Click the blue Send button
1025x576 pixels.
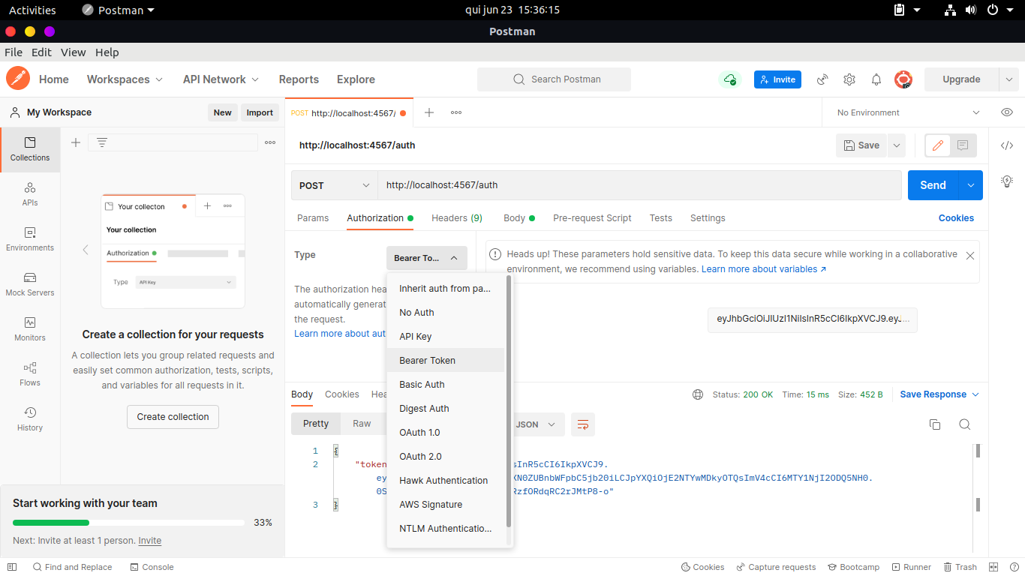(933, 185)
